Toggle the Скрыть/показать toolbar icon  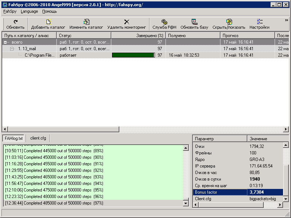pos(229,21)
